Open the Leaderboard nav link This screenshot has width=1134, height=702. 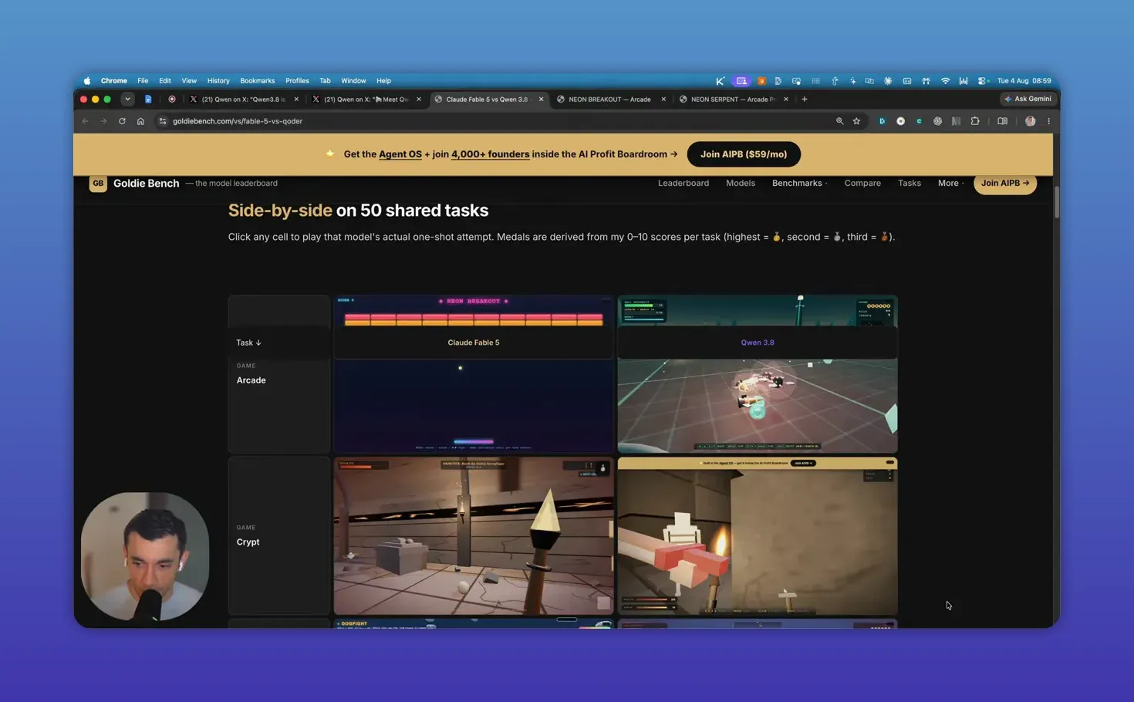click(683, 183)
